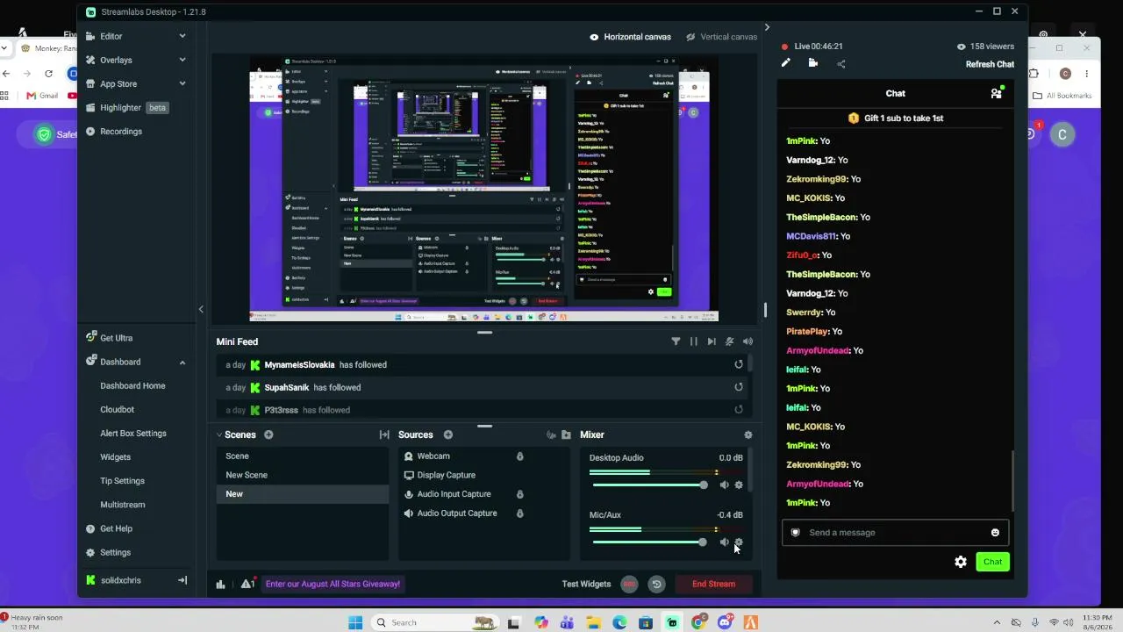This screenshot has height=632, width=1123.
Task: Edit stream info pencil icon
Action: point(786,63)
